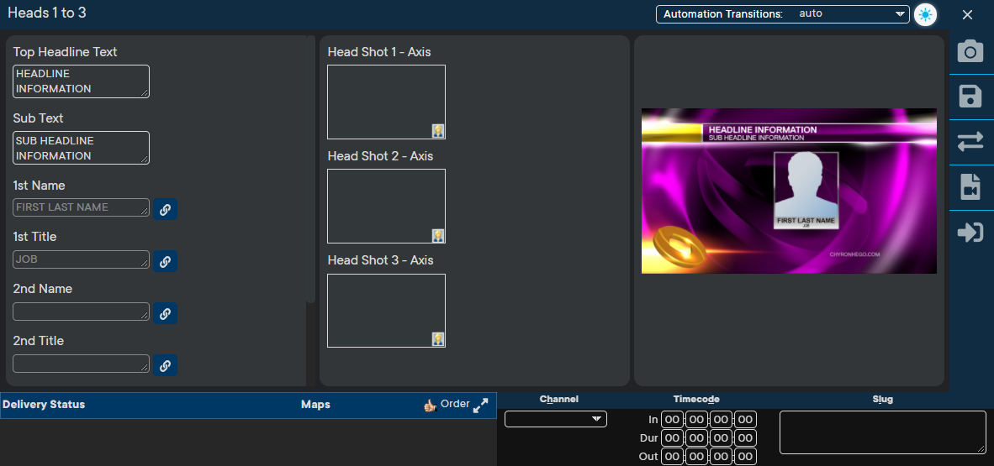Click link icon next to 1st Name

pyautogui.click(x=166, y=209)
